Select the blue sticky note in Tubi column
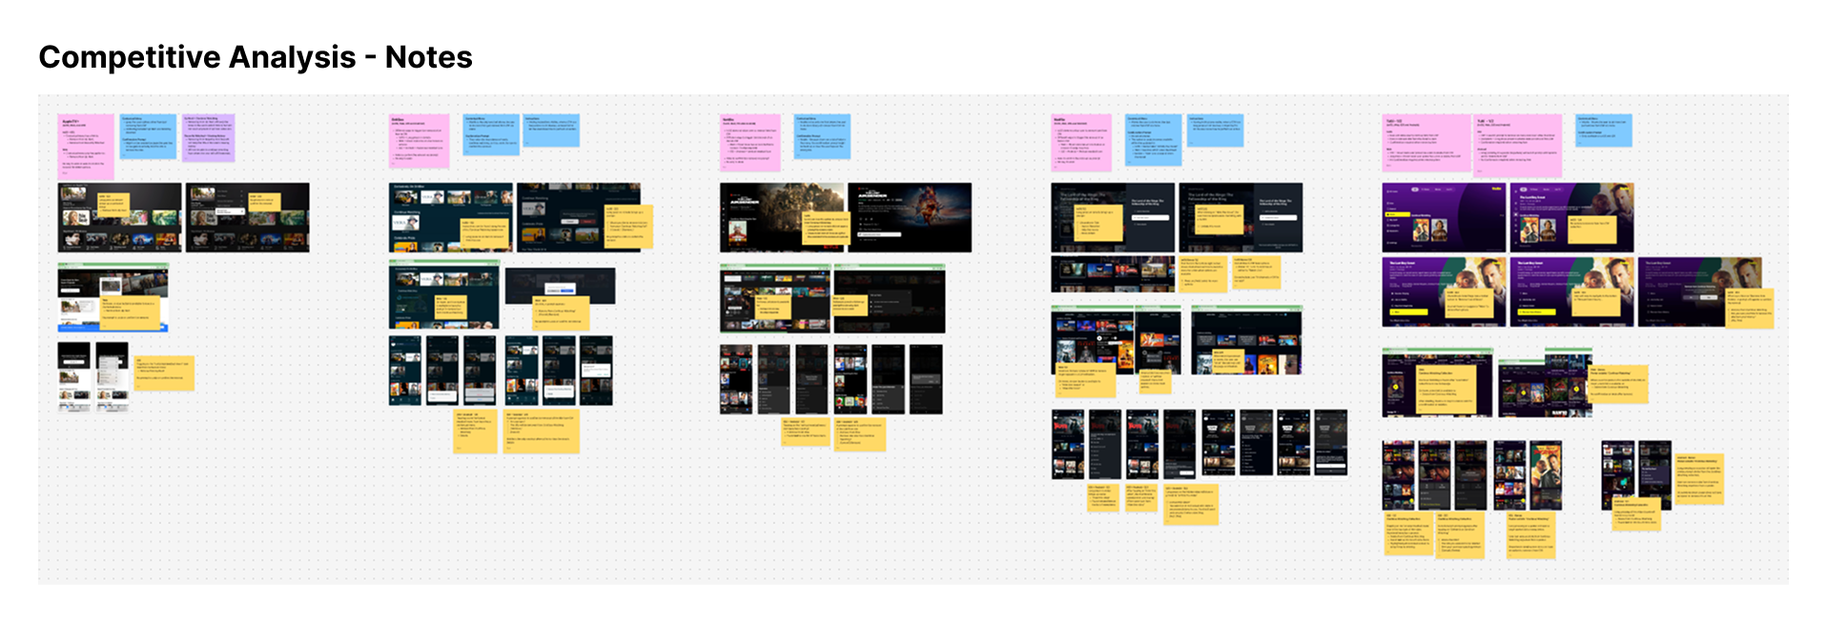This screenshot has width=1827, height=623. pyautogui.click(x=1603, y=131)
